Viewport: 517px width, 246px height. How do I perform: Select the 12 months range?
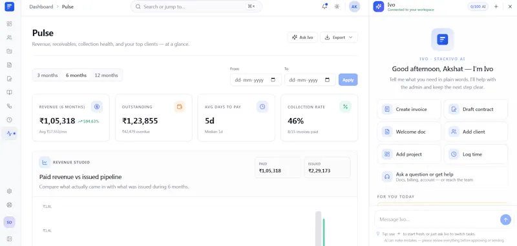click(106, 76)
